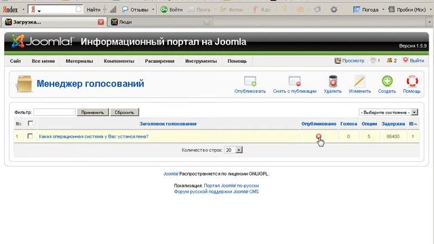Image resolution: width=434 pixels, height=244 pixels.
Task: Open the Все меню menu
Action: pos(43,61)
